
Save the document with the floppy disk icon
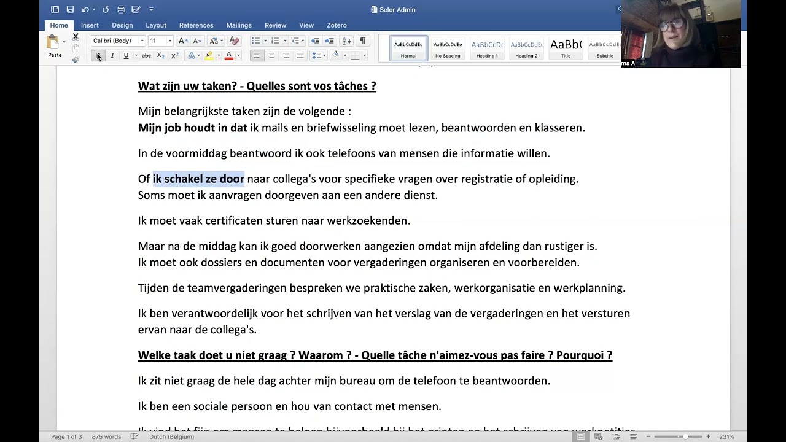pyautogui.click(x=70, y=9)
